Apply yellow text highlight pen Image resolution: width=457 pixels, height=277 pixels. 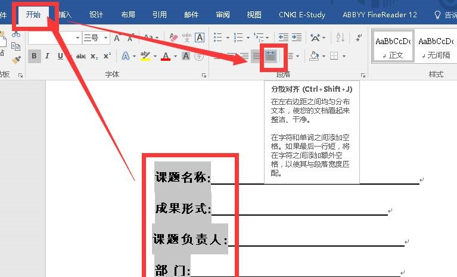tap(145, 55)
